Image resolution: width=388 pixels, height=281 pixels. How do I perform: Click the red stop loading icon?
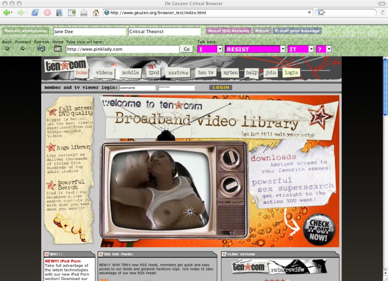click(47, 13)
